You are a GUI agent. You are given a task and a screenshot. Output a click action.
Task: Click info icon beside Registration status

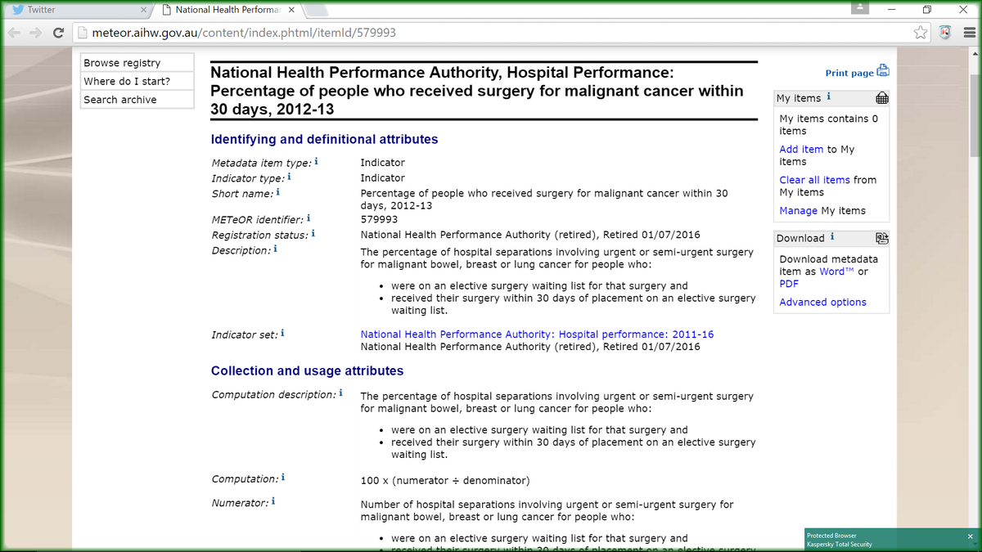click(313, 234)
